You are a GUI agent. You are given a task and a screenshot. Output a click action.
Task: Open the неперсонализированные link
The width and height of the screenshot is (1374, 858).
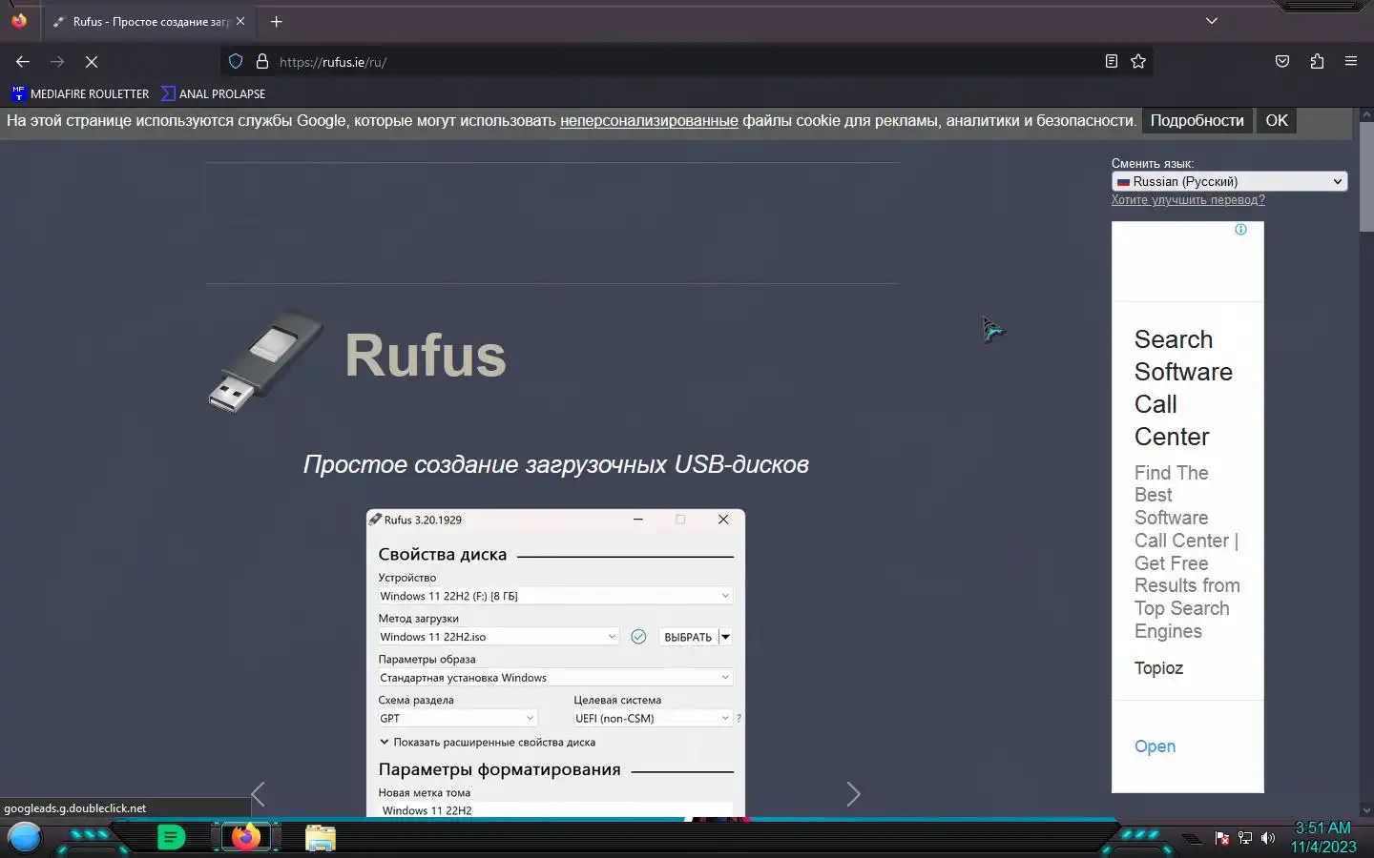649,121
